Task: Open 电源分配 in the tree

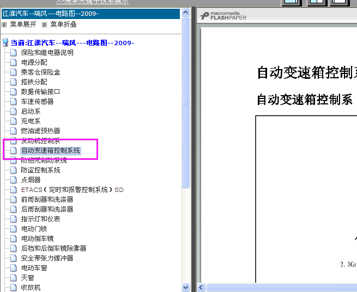Action: pyautogui.click(x=34, y=62)
